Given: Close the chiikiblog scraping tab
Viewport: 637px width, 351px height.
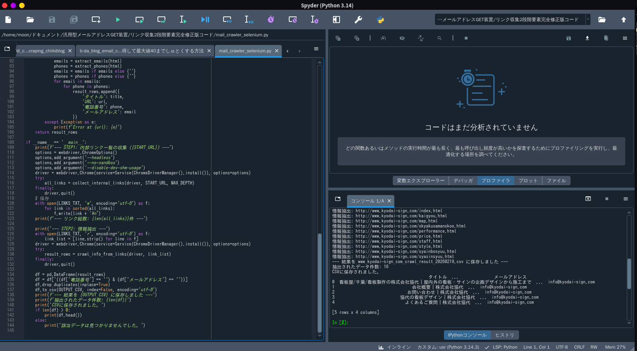Looking at the screenshot, I should [70, 51].
